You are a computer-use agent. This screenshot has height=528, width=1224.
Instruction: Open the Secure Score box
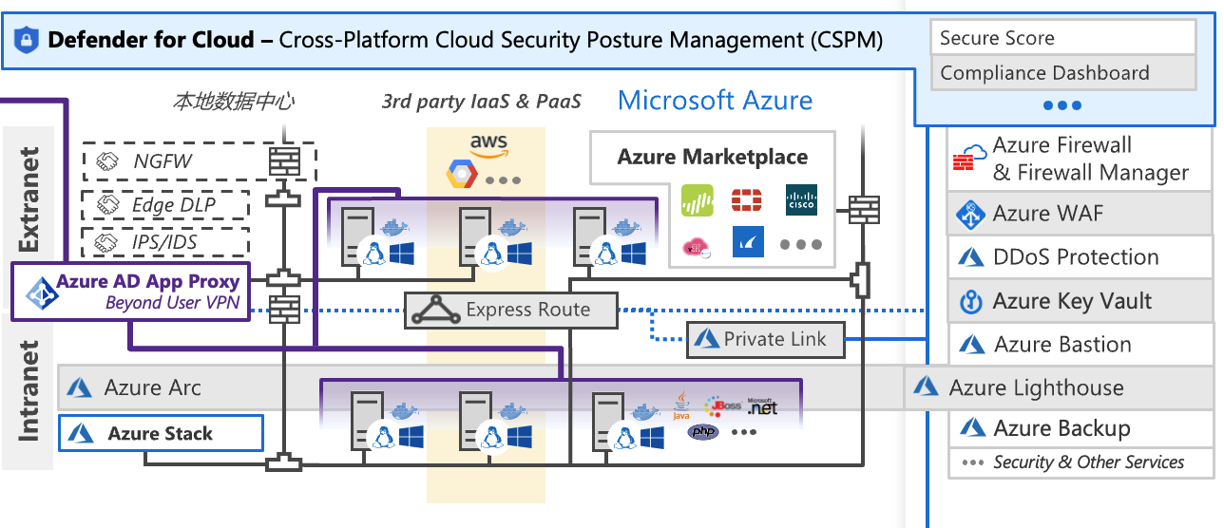(1062, 38)
